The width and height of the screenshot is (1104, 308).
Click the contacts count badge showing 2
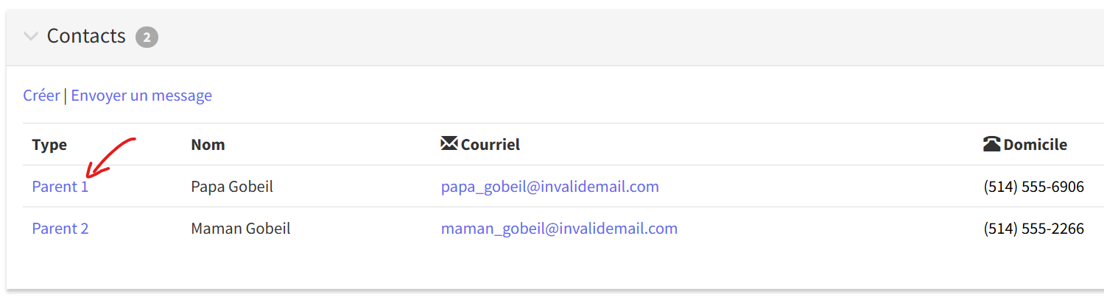coord(147,37)
